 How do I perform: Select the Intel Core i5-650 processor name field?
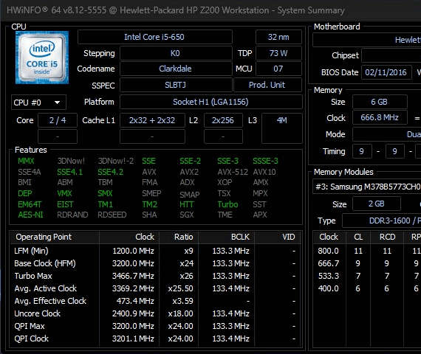point(155,37)
